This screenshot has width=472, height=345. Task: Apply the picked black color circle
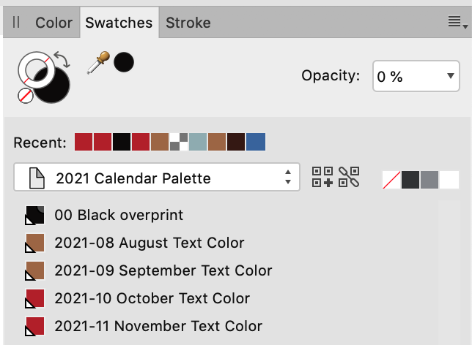coord(124,62)
